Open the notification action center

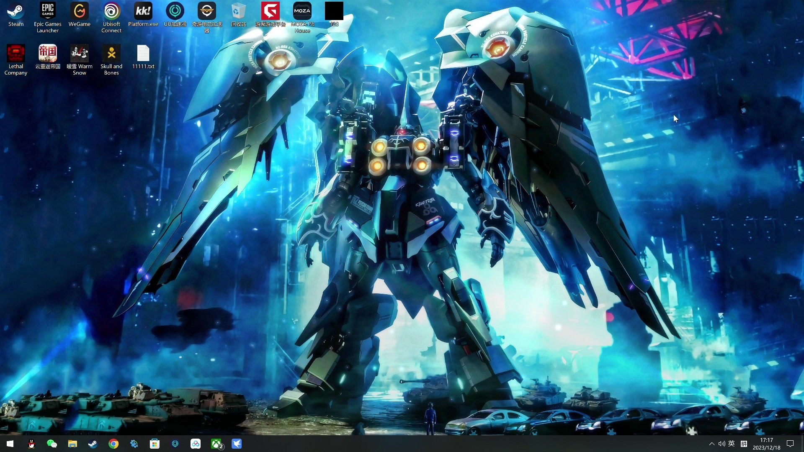coord(790,444)
